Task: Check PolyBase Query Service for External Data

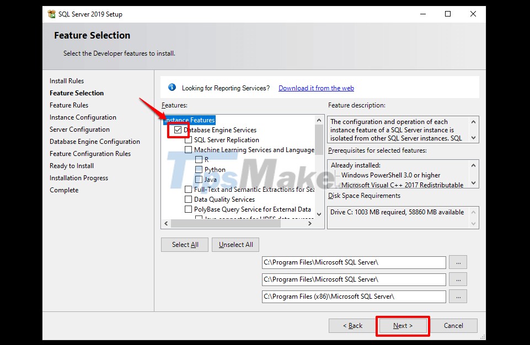Action: [188, 209]
